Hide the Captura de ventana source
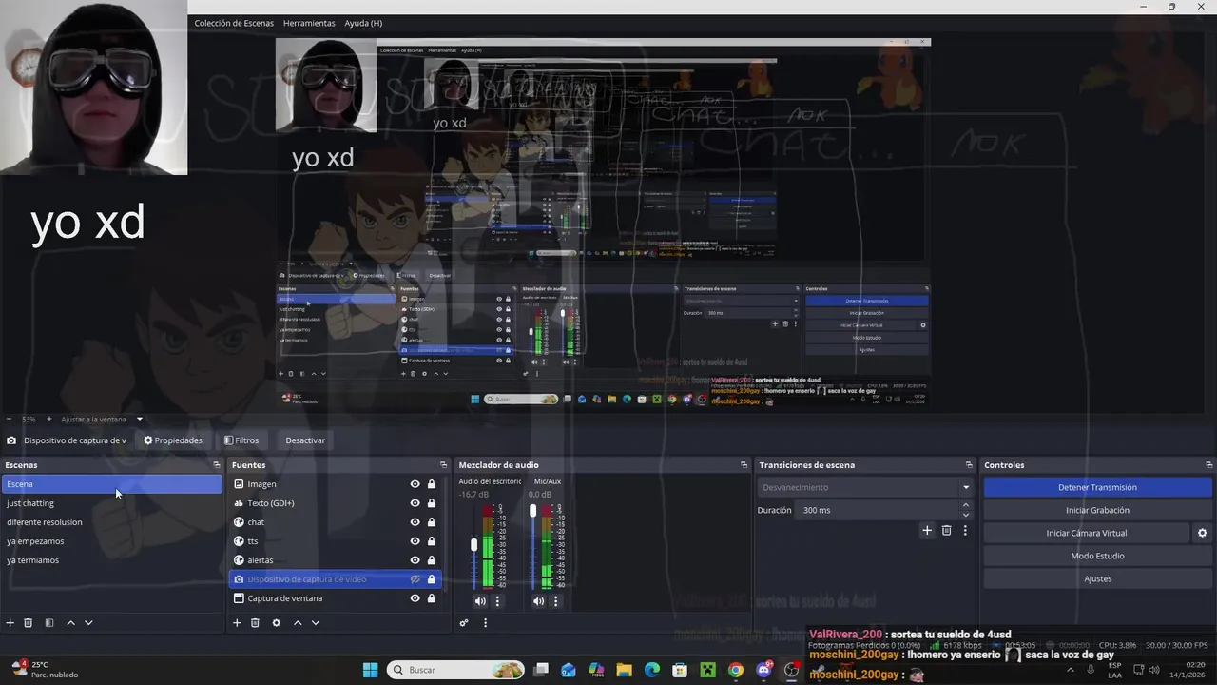 pyautogui.click(x=415, y=598)
